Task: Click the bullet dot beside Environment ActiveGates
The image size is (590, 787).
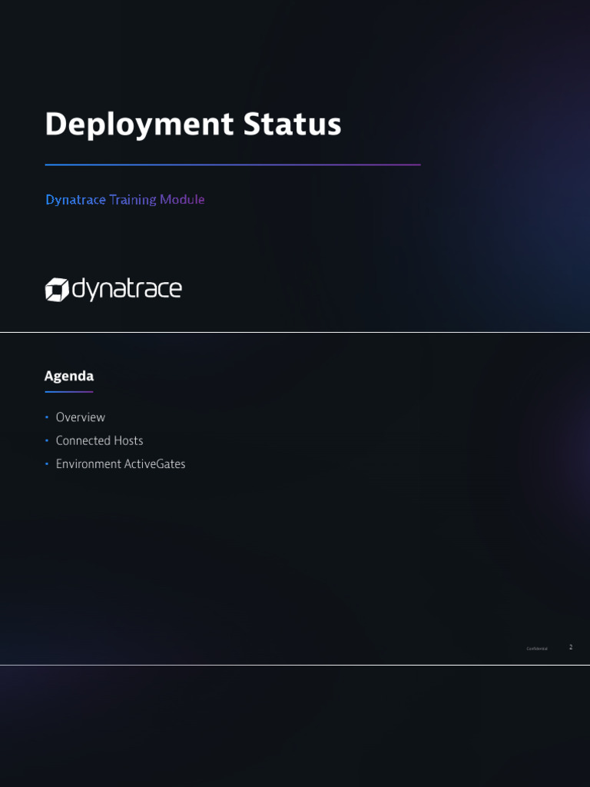Action: (47, 464)
